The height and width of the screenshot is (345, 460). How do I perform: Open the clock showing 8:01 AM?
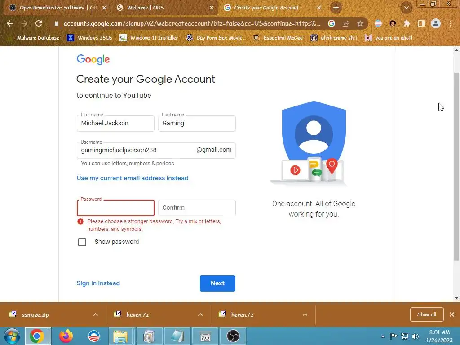tap(439, 336)
